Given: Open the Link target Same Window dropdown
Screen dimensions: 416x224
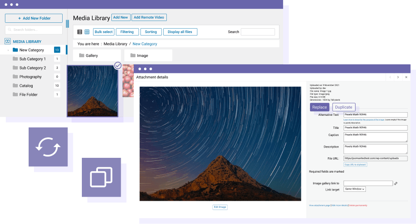Looking at the screenshot, I should 355,189.
